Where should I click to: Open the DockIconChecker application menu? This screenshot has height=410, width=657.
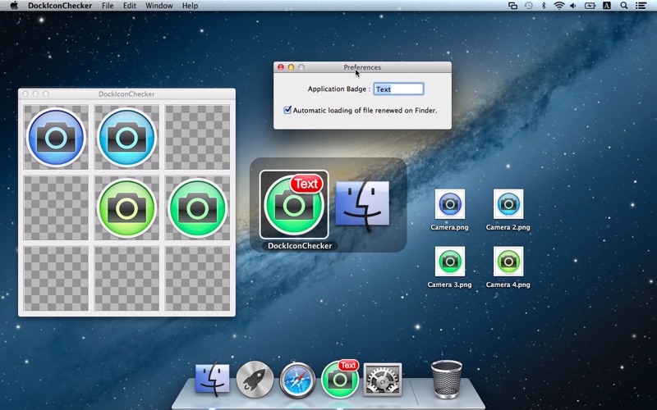coord(60,6)
